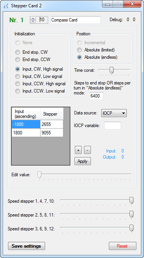Click Speed stepper 1, 4, 7, 10 slider thumb
Screen dimensions: 144x258
pyautogui.click(x=131, y=200)
